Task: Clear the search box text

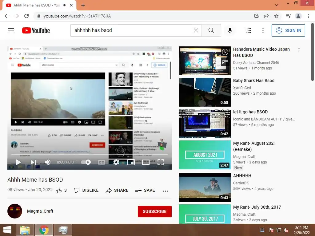Action: 196,30
